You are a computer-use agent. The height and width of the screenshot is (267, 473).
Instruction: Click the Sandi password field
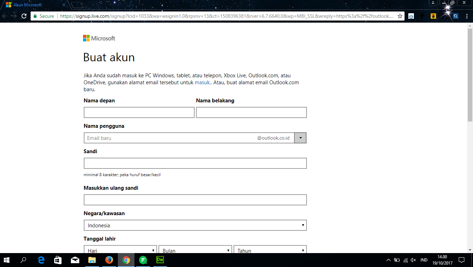(195, 163)
